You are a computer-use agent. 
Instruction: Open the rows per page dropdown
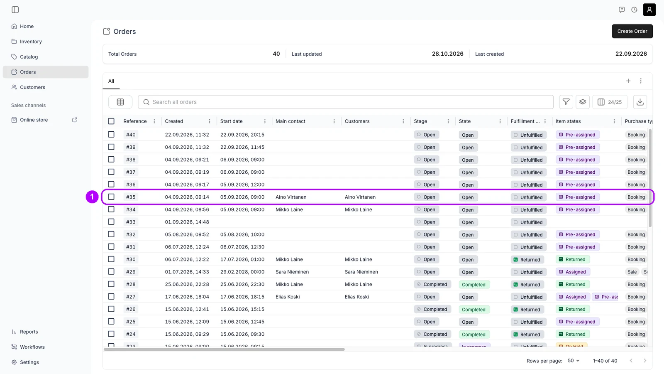tap(574, 361)
